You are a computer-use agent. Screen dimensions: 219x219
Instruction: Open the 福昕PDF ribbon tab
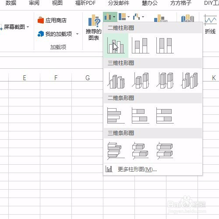point(85,3)
